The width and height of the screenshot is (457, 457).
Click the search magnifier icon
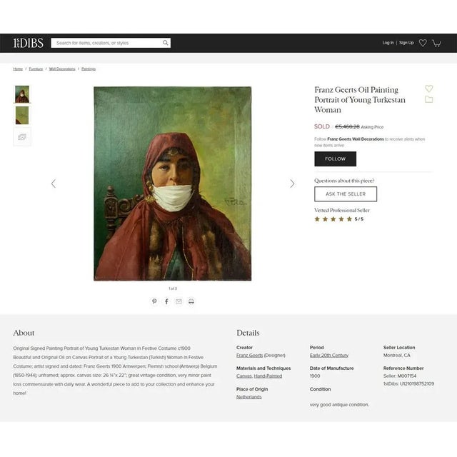[165, 43]
